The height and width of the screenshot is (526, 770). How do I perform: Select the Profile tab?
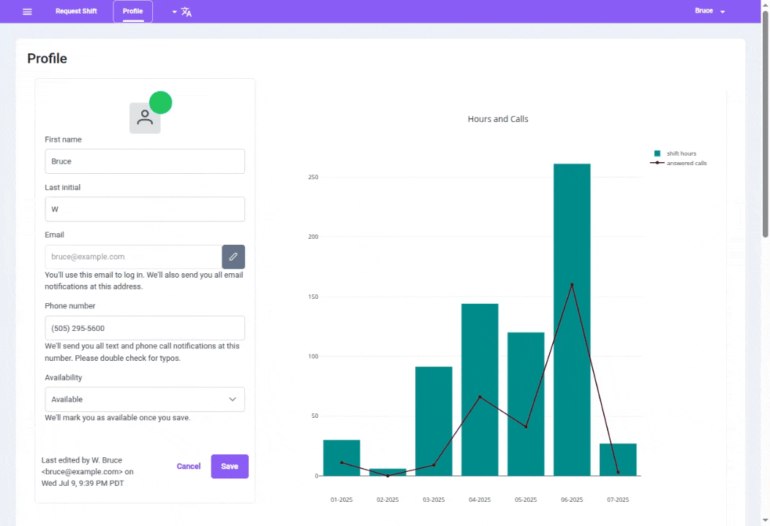[132, 11]
